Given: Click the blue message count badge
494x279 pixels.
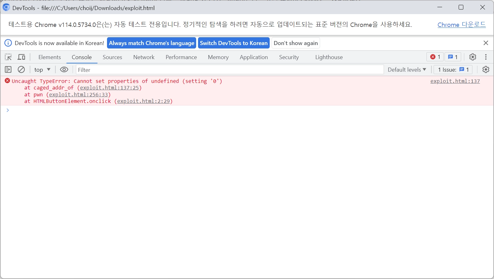Looking at the screenshot, I should click(453, 57).
